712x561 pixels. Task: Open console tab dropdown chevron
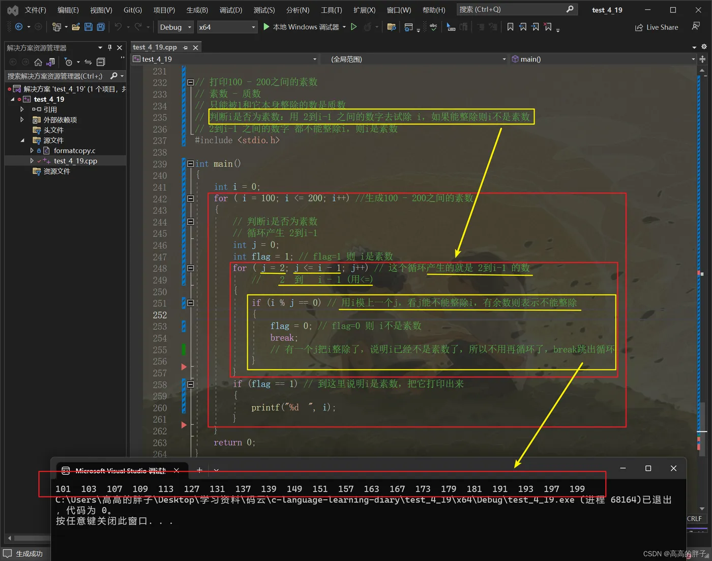(216, 470)
